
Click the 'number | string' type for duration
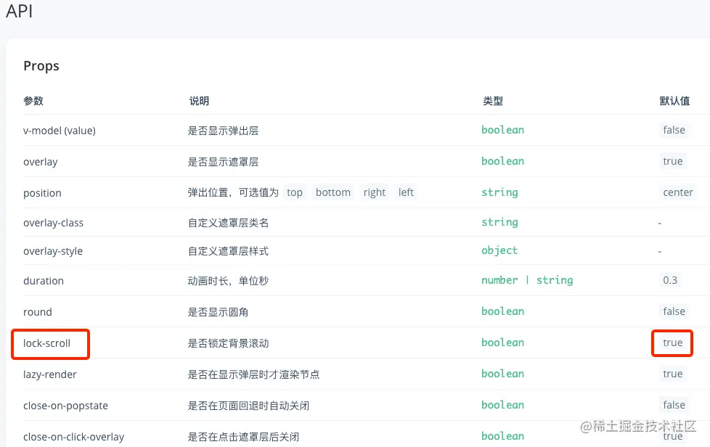(x=527, y=281)
